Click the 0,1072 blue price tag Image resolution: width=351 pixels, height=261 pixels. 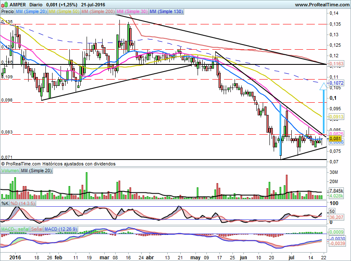click(336, 83)
